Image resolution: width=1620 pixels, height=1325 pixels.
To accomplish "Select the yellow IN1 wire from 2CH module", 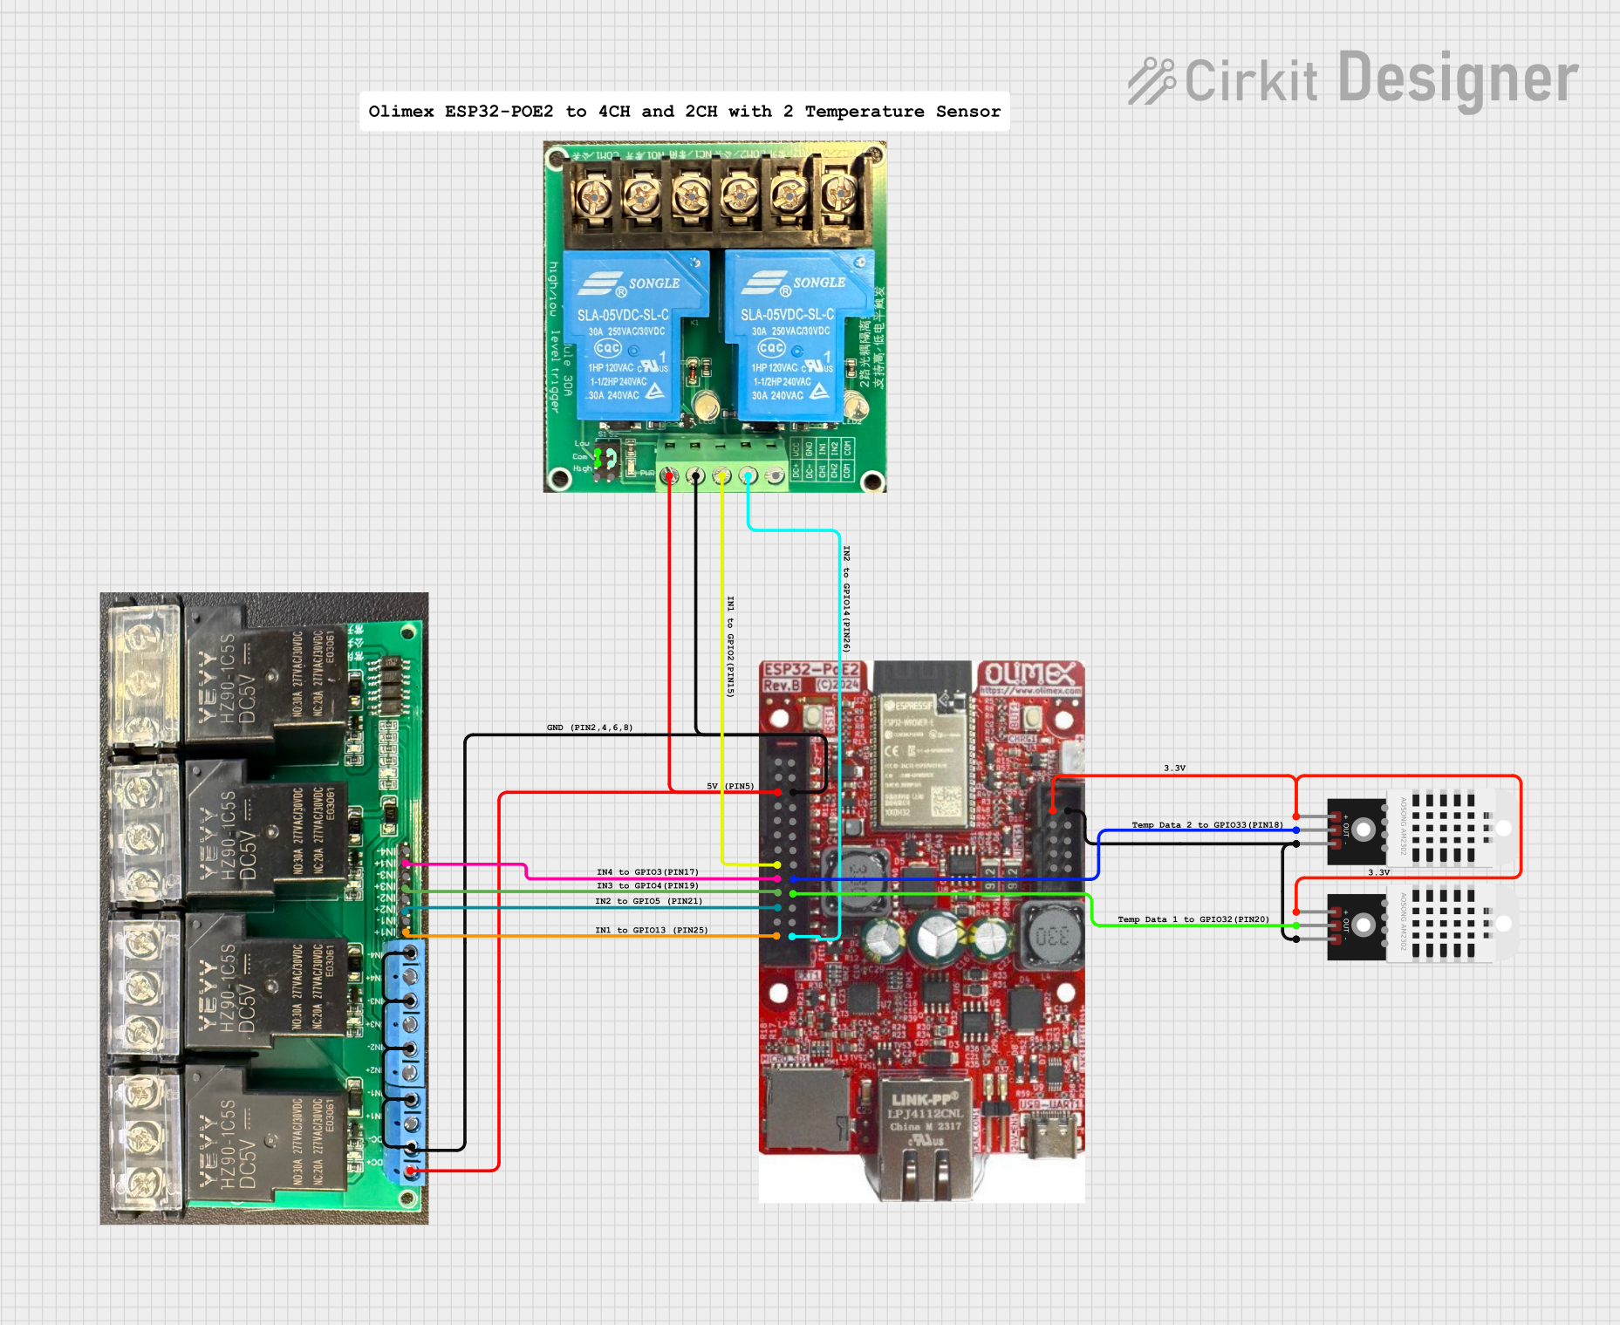I will 722,672.
